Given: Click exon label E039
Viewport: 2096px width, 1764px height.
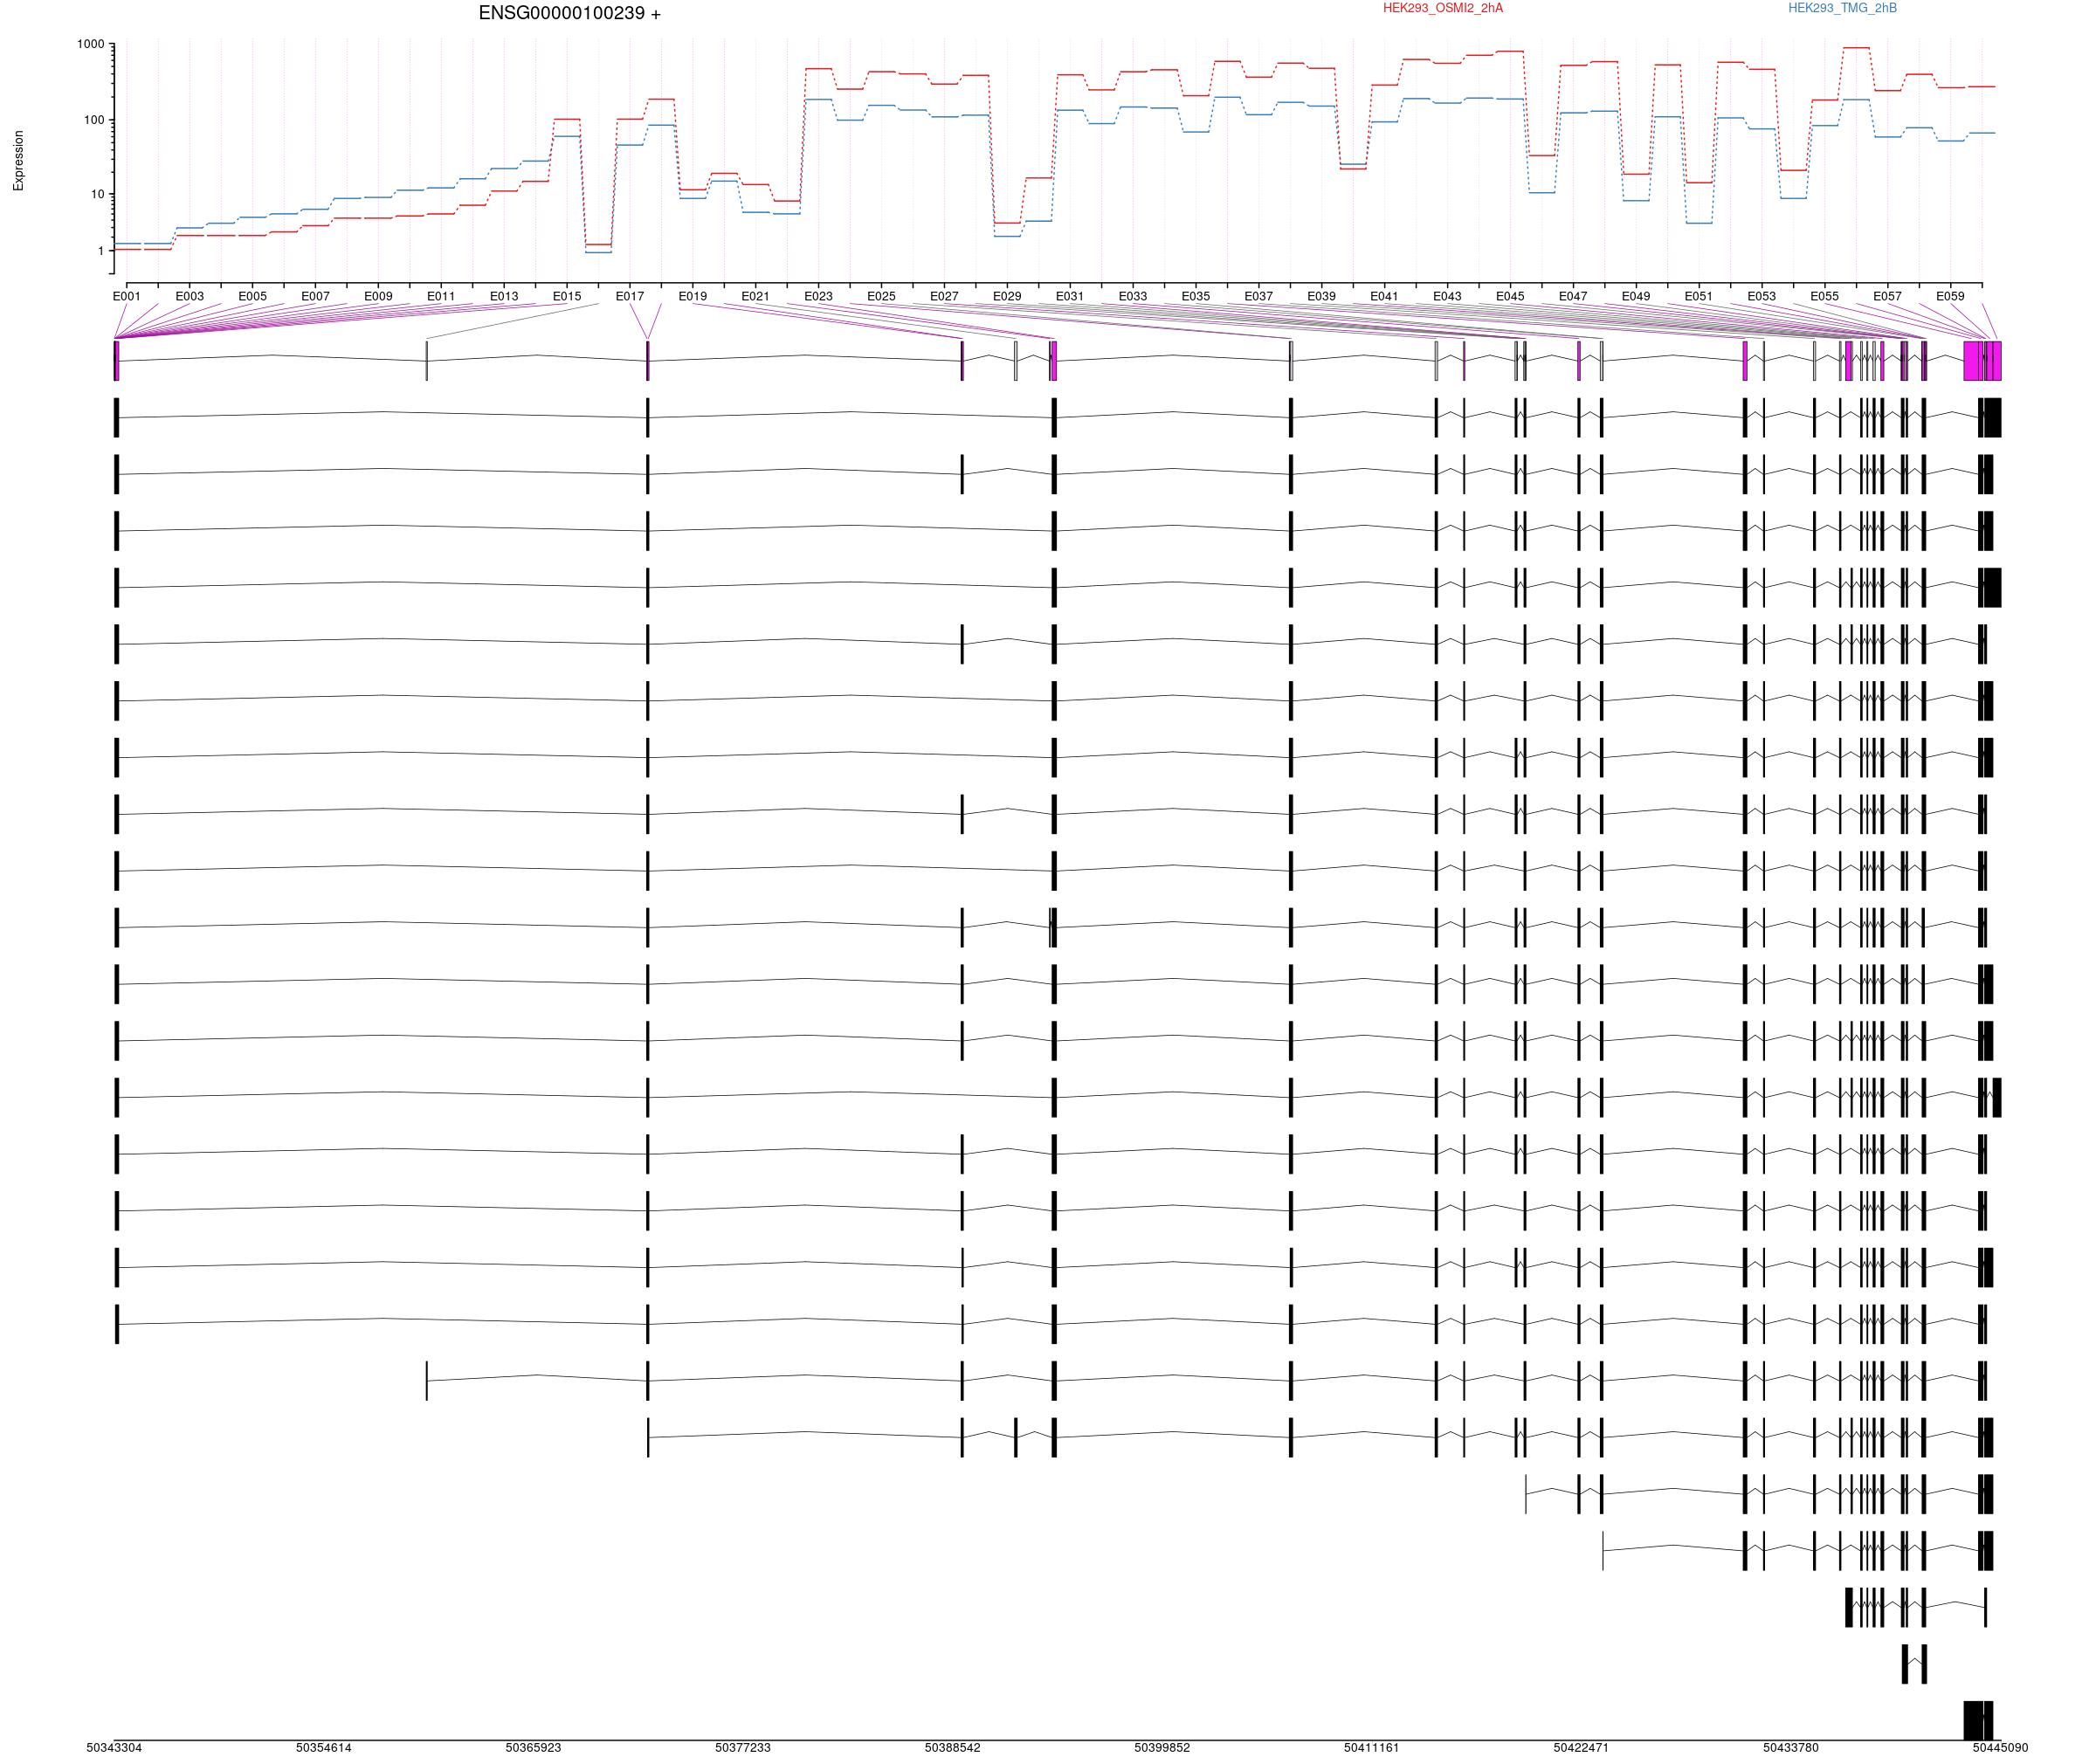Looking at the screenshot, I should tap(1322, 296).
